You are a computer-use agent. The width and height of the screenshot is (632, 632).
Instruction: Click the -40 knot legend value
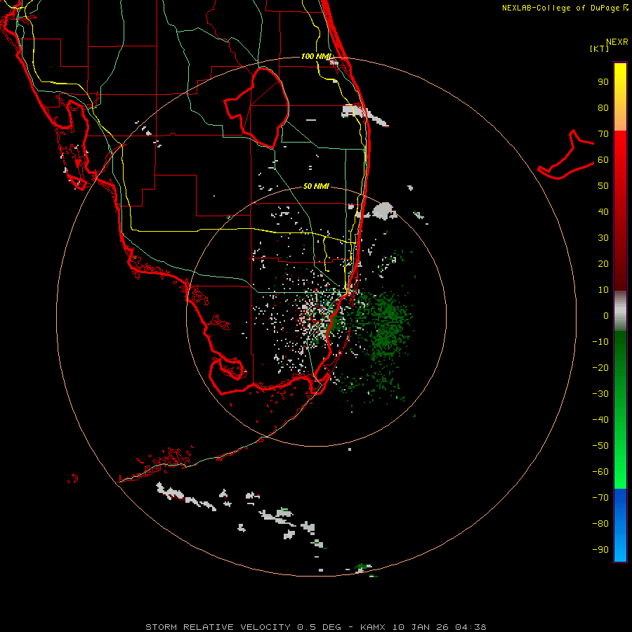coord(600,420)
